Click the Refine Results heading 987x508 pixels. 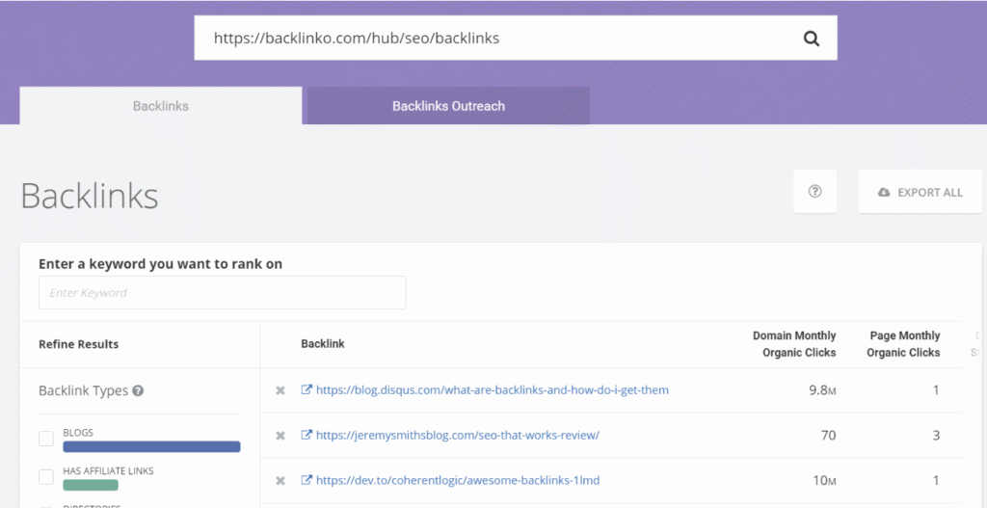point(79,344)
